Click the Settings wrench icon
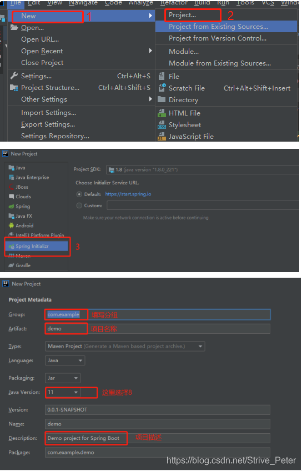 (14, 76)
